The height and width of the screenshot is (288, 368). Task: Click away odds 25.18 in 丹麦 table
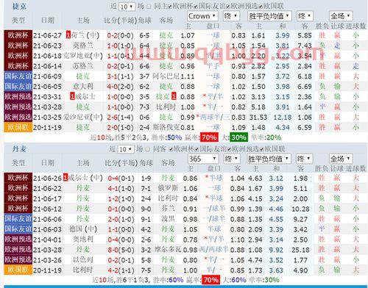[x=300, y=250]
